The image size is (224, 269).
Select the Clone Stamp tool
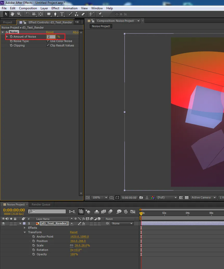(x=76, y=14)
